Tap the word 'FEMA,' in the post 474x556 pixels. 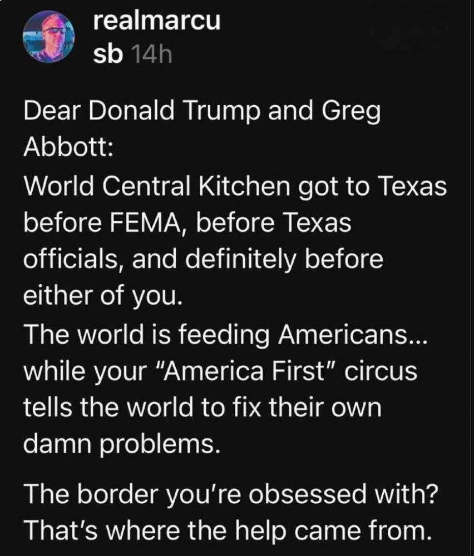(147, 223)
